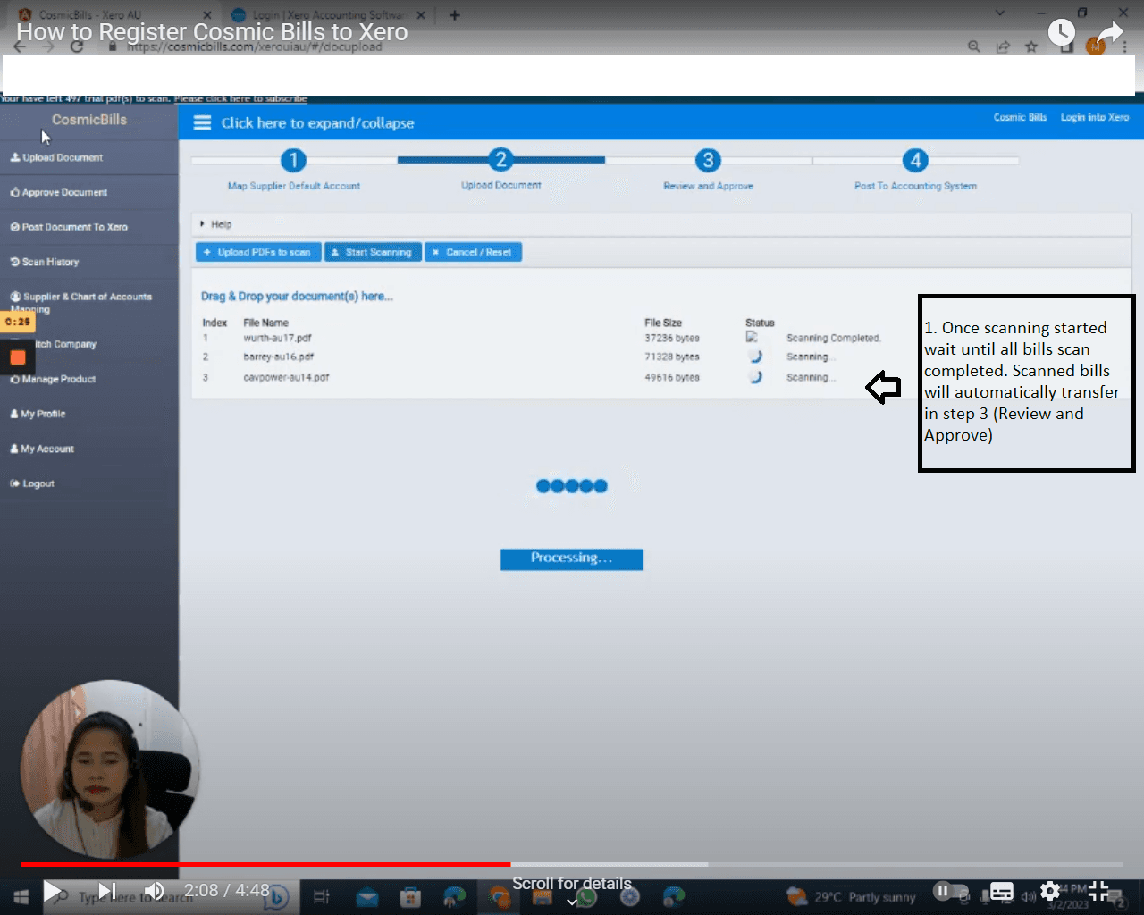Click the CosmicBills sidebar logo text

pos(89,120)
